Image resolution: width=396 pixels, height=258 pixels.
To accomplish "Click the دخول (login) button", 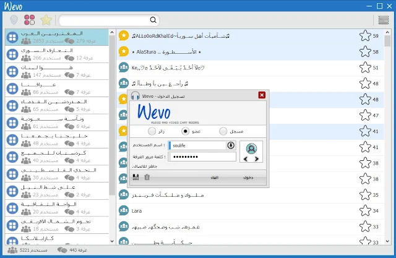I will tap(248, 178).
